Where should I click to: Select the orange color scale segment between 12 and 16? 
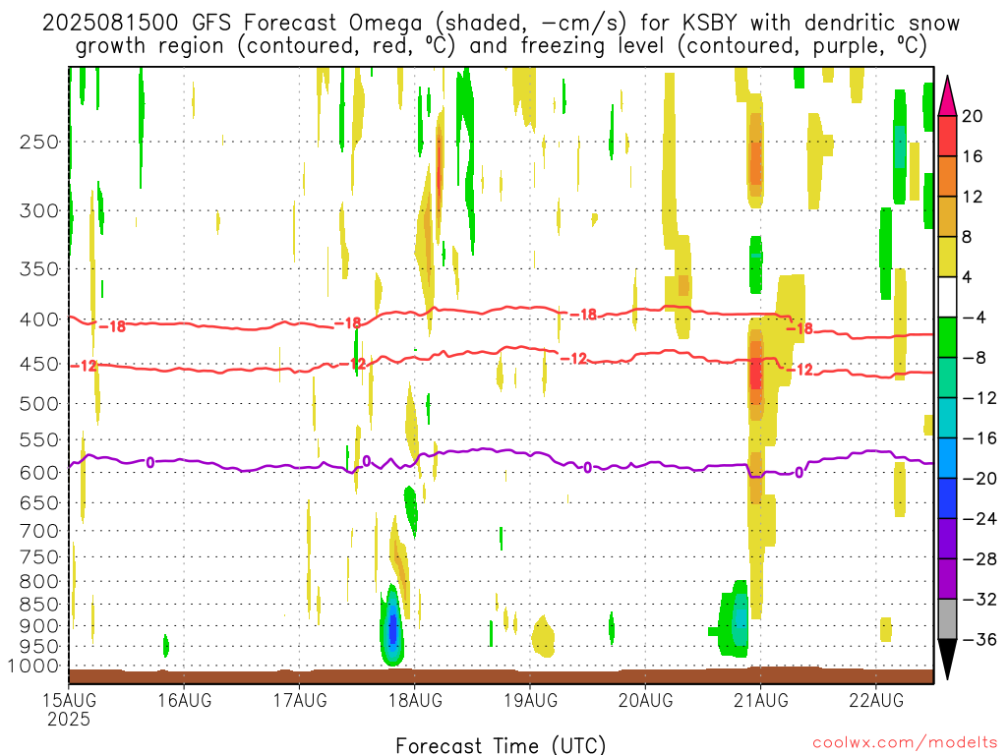pyautogui.click(x=947, y=177)
